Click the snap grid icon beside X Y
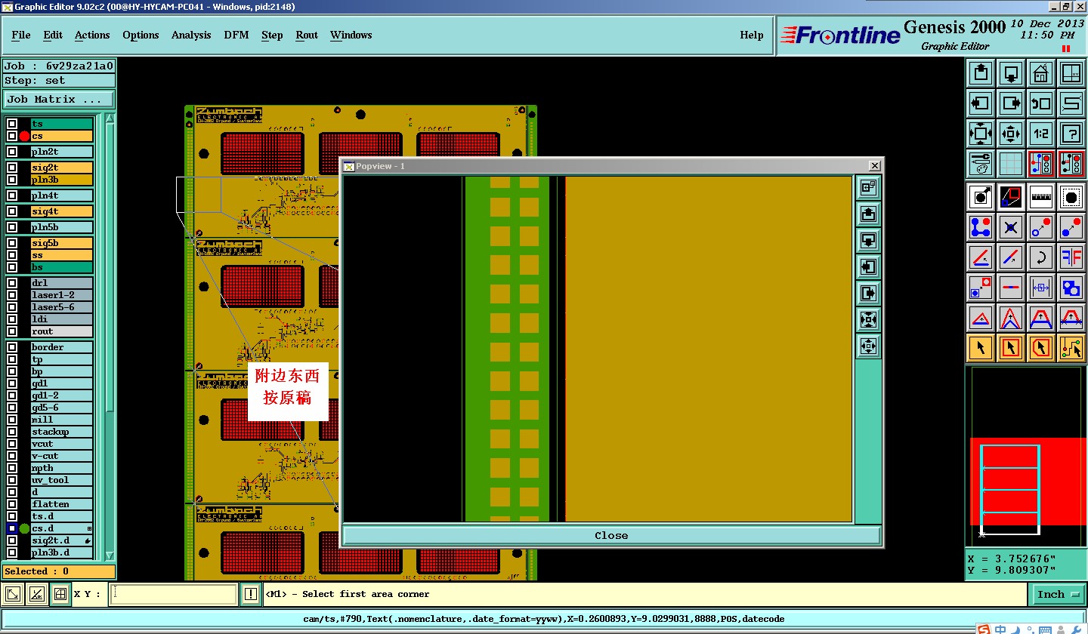Image resolution: width=1088 pixels, height=634 pixels. click(60, 594)
